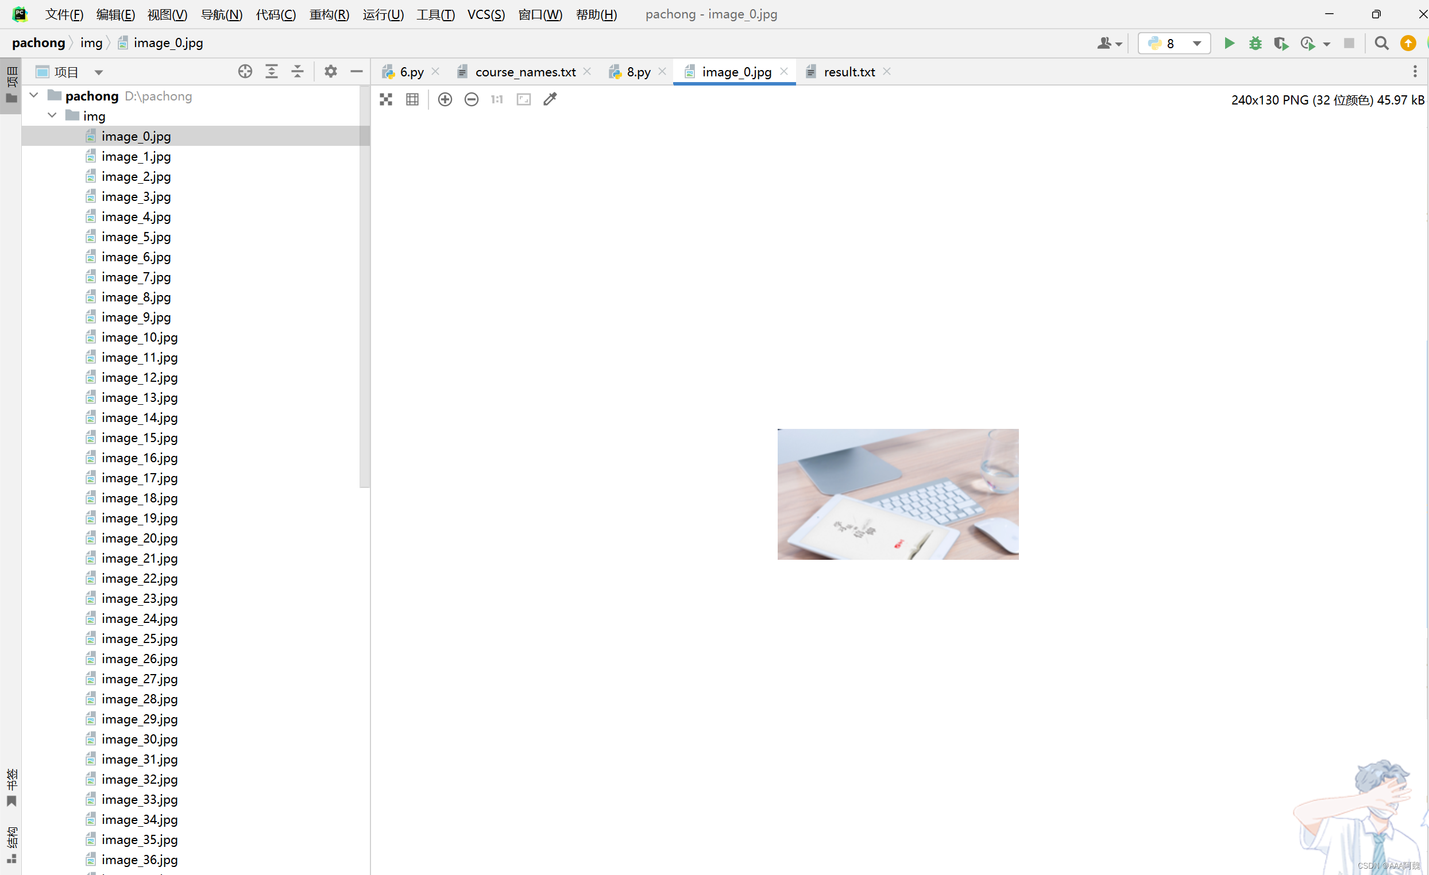Open Search Everywhere magnifier icon
This screenshot has width=1429, height=875.
(x=1381, y=44)
